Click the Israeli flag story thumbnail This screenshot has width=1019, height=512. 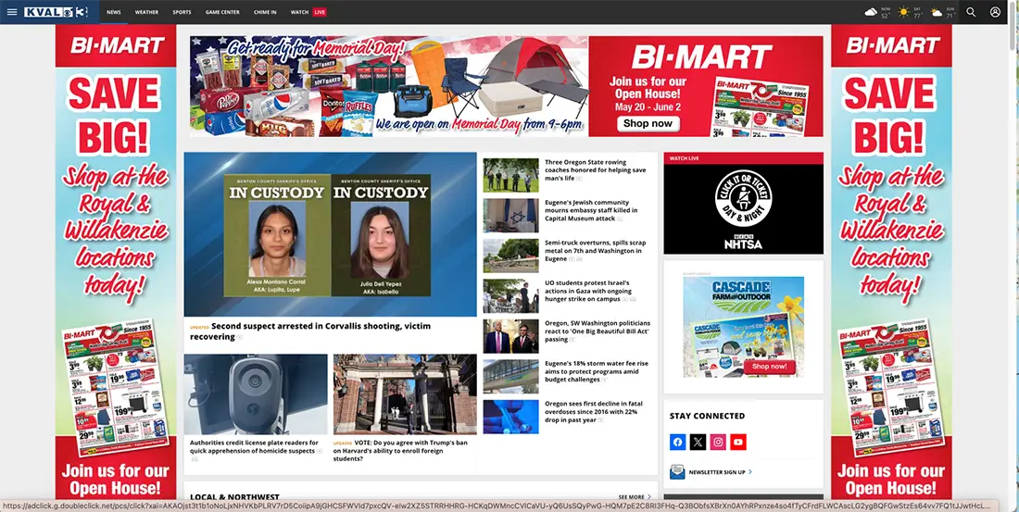click(x=510, y=215)
